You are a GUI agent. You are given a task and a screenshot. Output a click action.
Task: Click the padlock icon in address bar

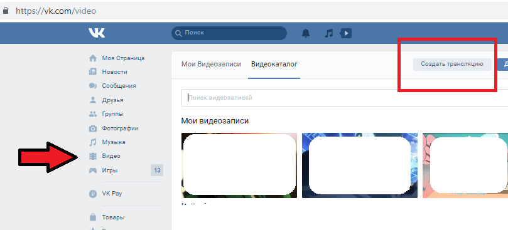pyautogui.click(x=5, y=11)
